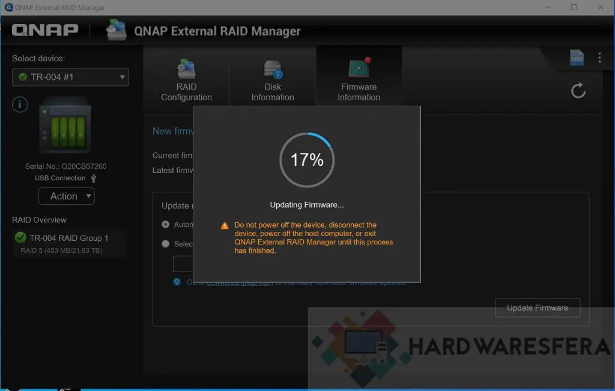
Task: Switch to Disk Information tab
Action: (273, 80)
